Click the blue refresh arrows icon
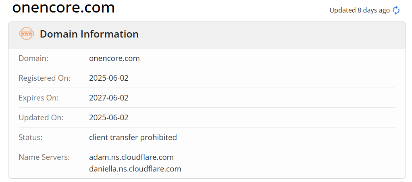This screenshot has width=412, height=182. coord(396,10)
